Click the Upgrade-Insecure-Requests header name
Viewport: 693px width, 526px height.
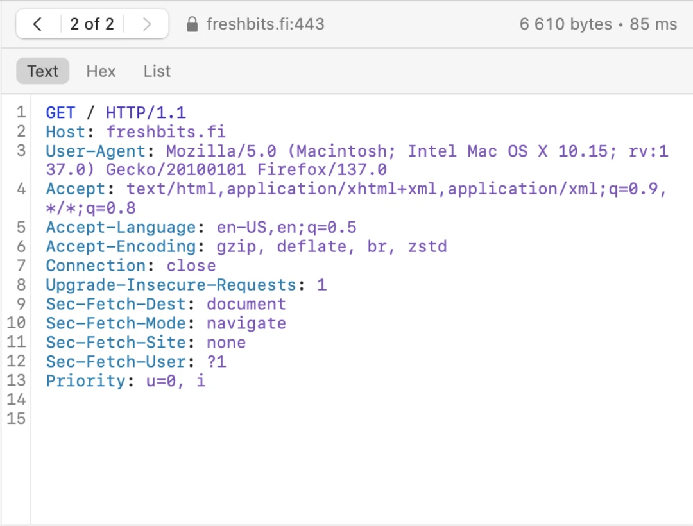coord(171,285)
